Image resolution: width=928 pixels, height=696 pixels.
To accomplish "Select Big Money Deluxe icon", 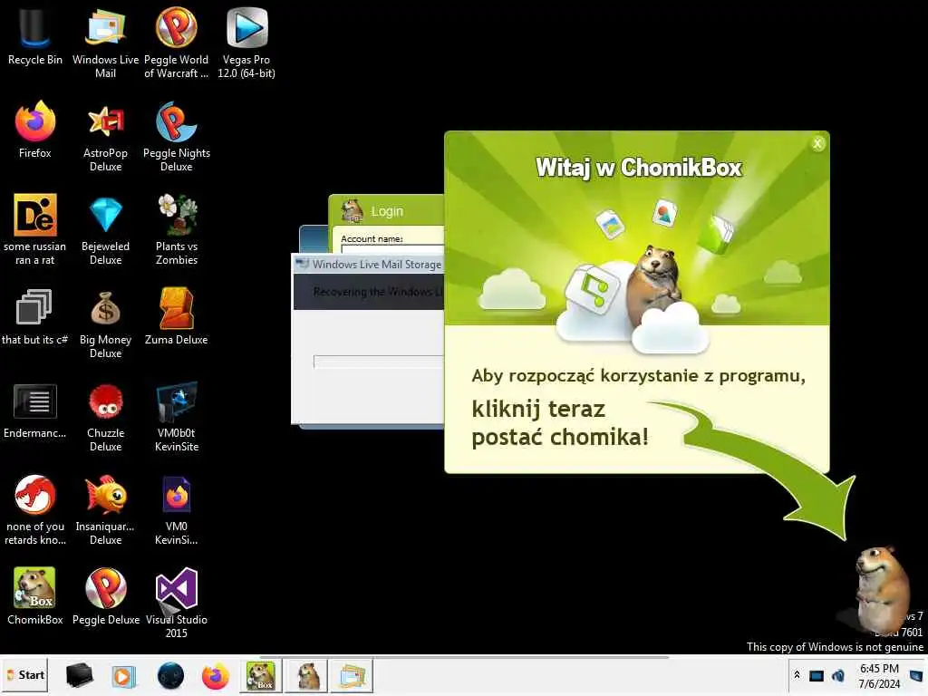I will [x=105, y=324].
